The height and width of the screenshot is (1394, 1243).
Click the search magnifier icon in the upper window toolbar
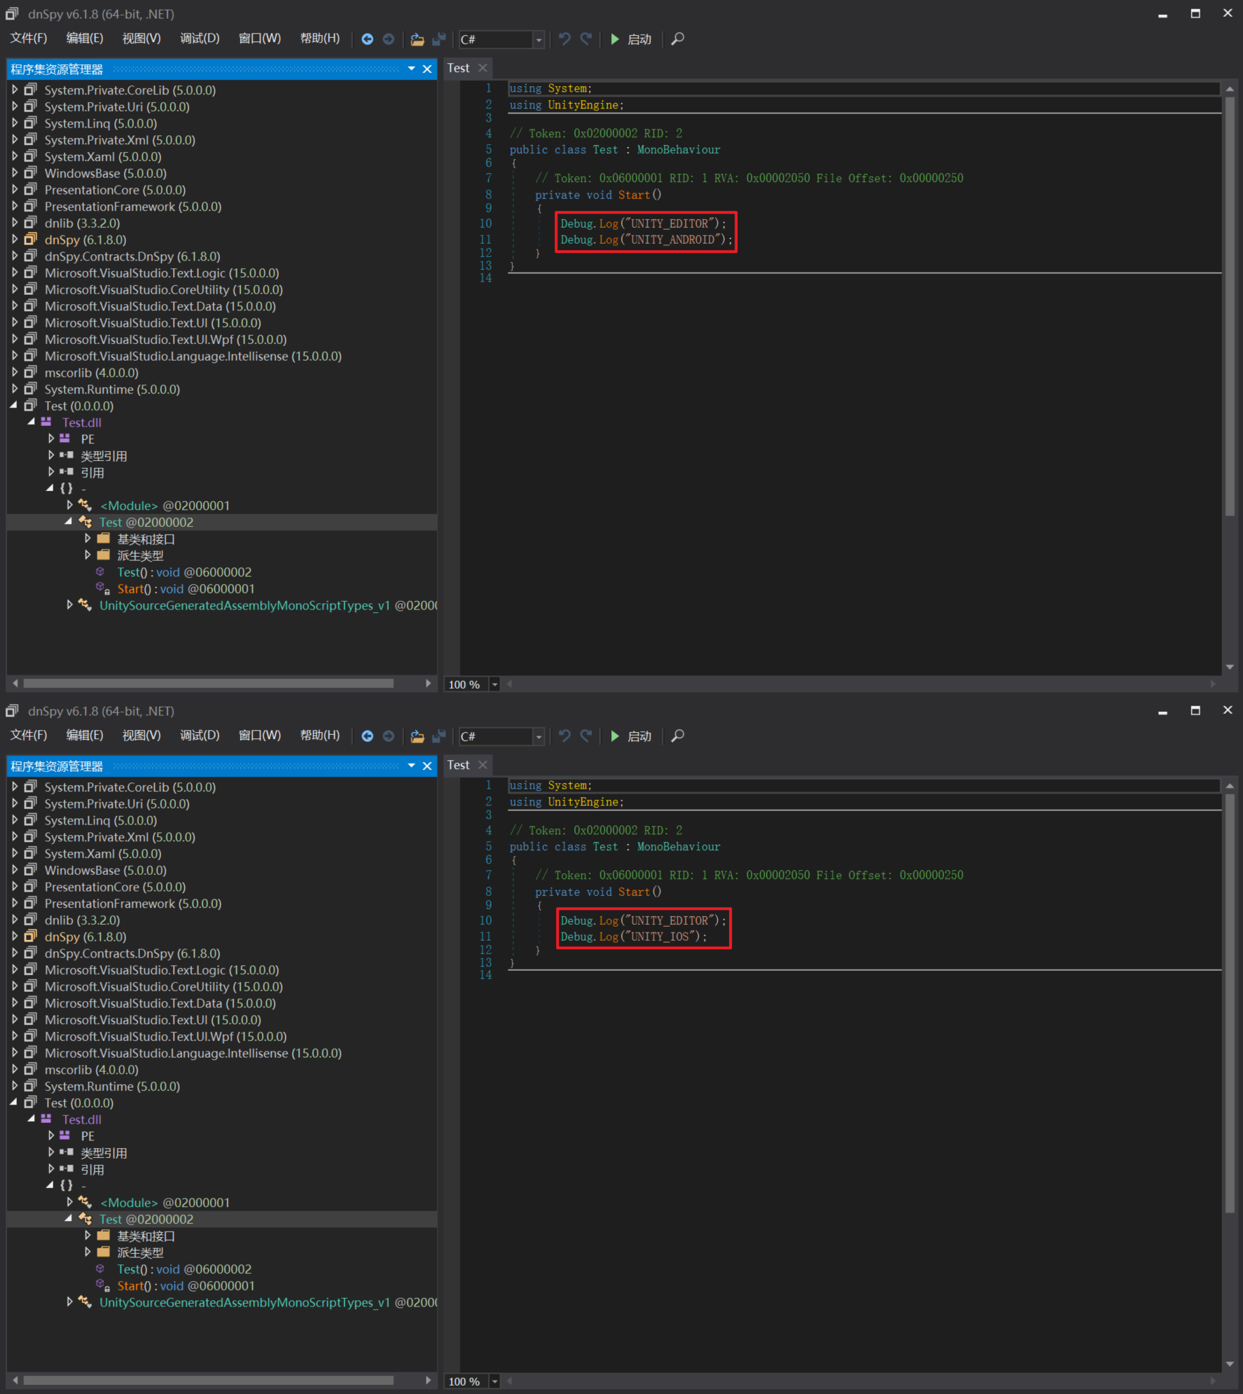pos(677,39)
